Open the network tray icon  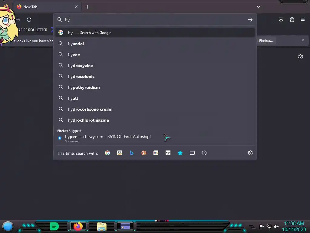(x=269, y=226)
